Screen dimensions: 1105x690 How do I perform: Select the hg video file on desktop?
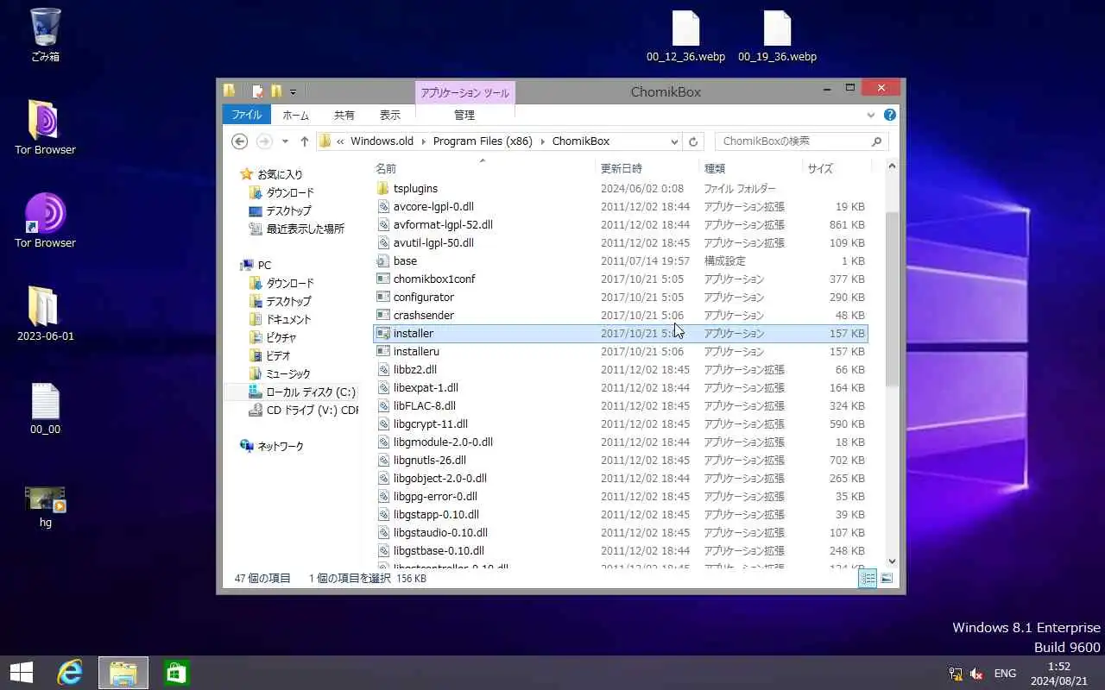(45, 506)
